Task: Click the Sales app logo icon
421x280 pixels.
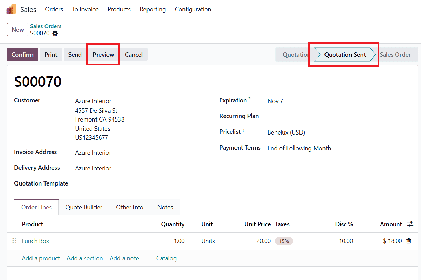Action: pos(11,9)
